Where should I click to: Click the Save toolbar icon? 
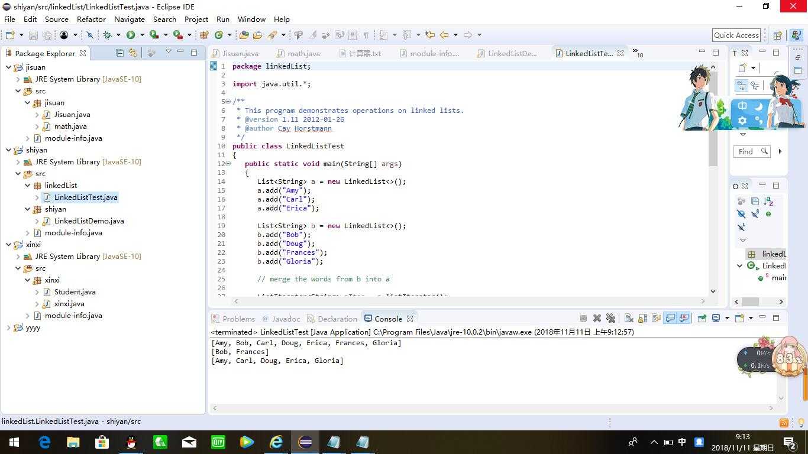(x=33, y=35)
